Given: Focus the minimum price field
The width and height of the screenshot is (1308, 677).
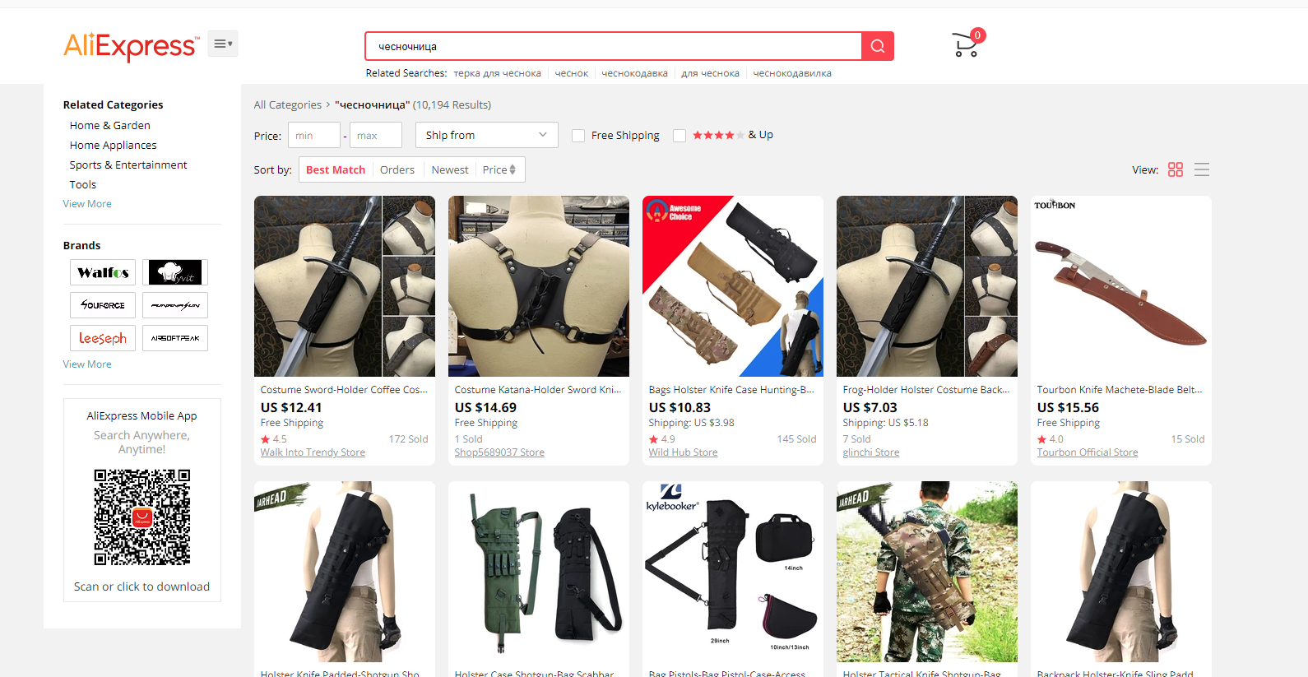Looking at the screenshot, I should [x=314, y=135].
